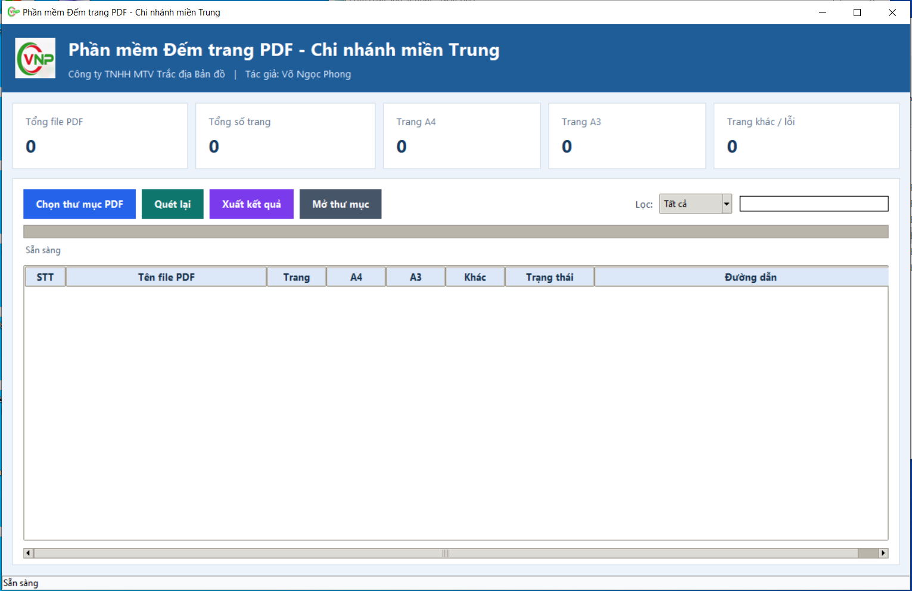Click author text Tác giả: Võ Ngọc Phong
This screenshot has width=912, height=591.
coord(298,74)
